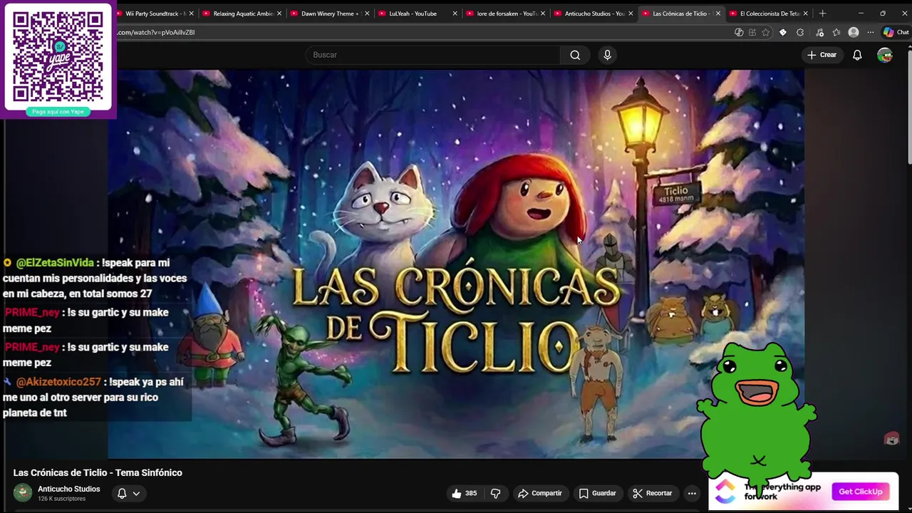Start voice search with microphone icon
Image resolution: width=912 pixels, height=513 pixels.
coord(607,55)
